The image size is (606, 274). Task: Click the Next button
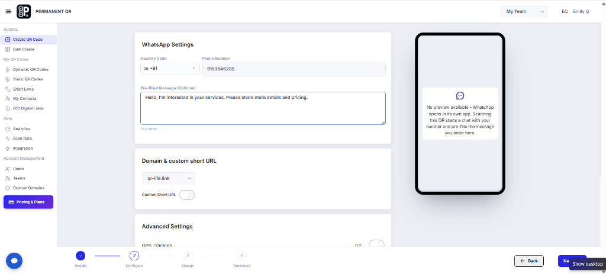(x=572, y=261)
